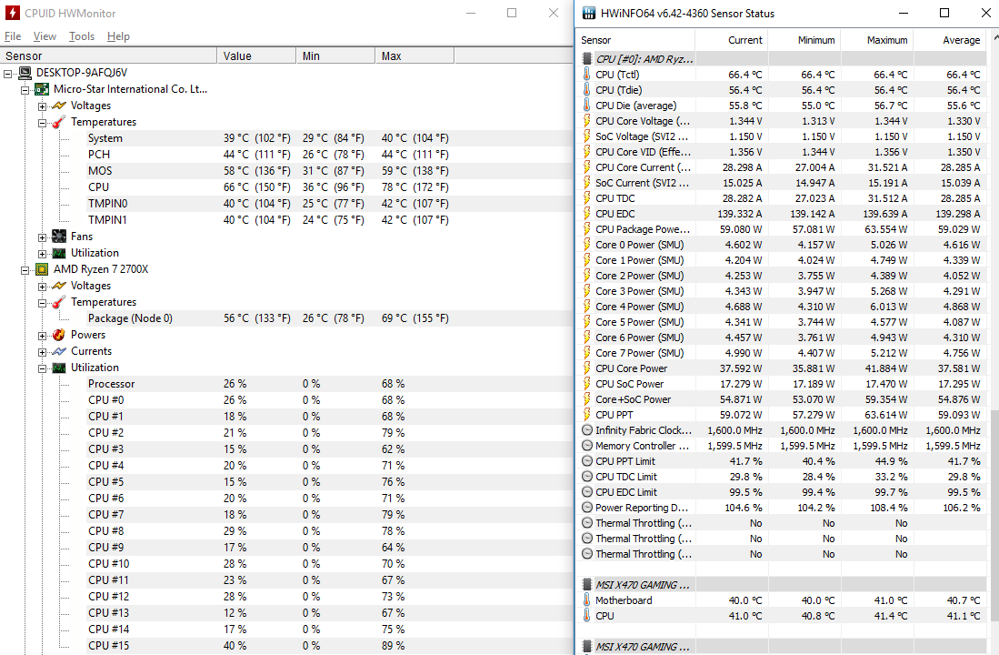999x655 pixels.
Task: Expand the Currents node
Action: 42,351
